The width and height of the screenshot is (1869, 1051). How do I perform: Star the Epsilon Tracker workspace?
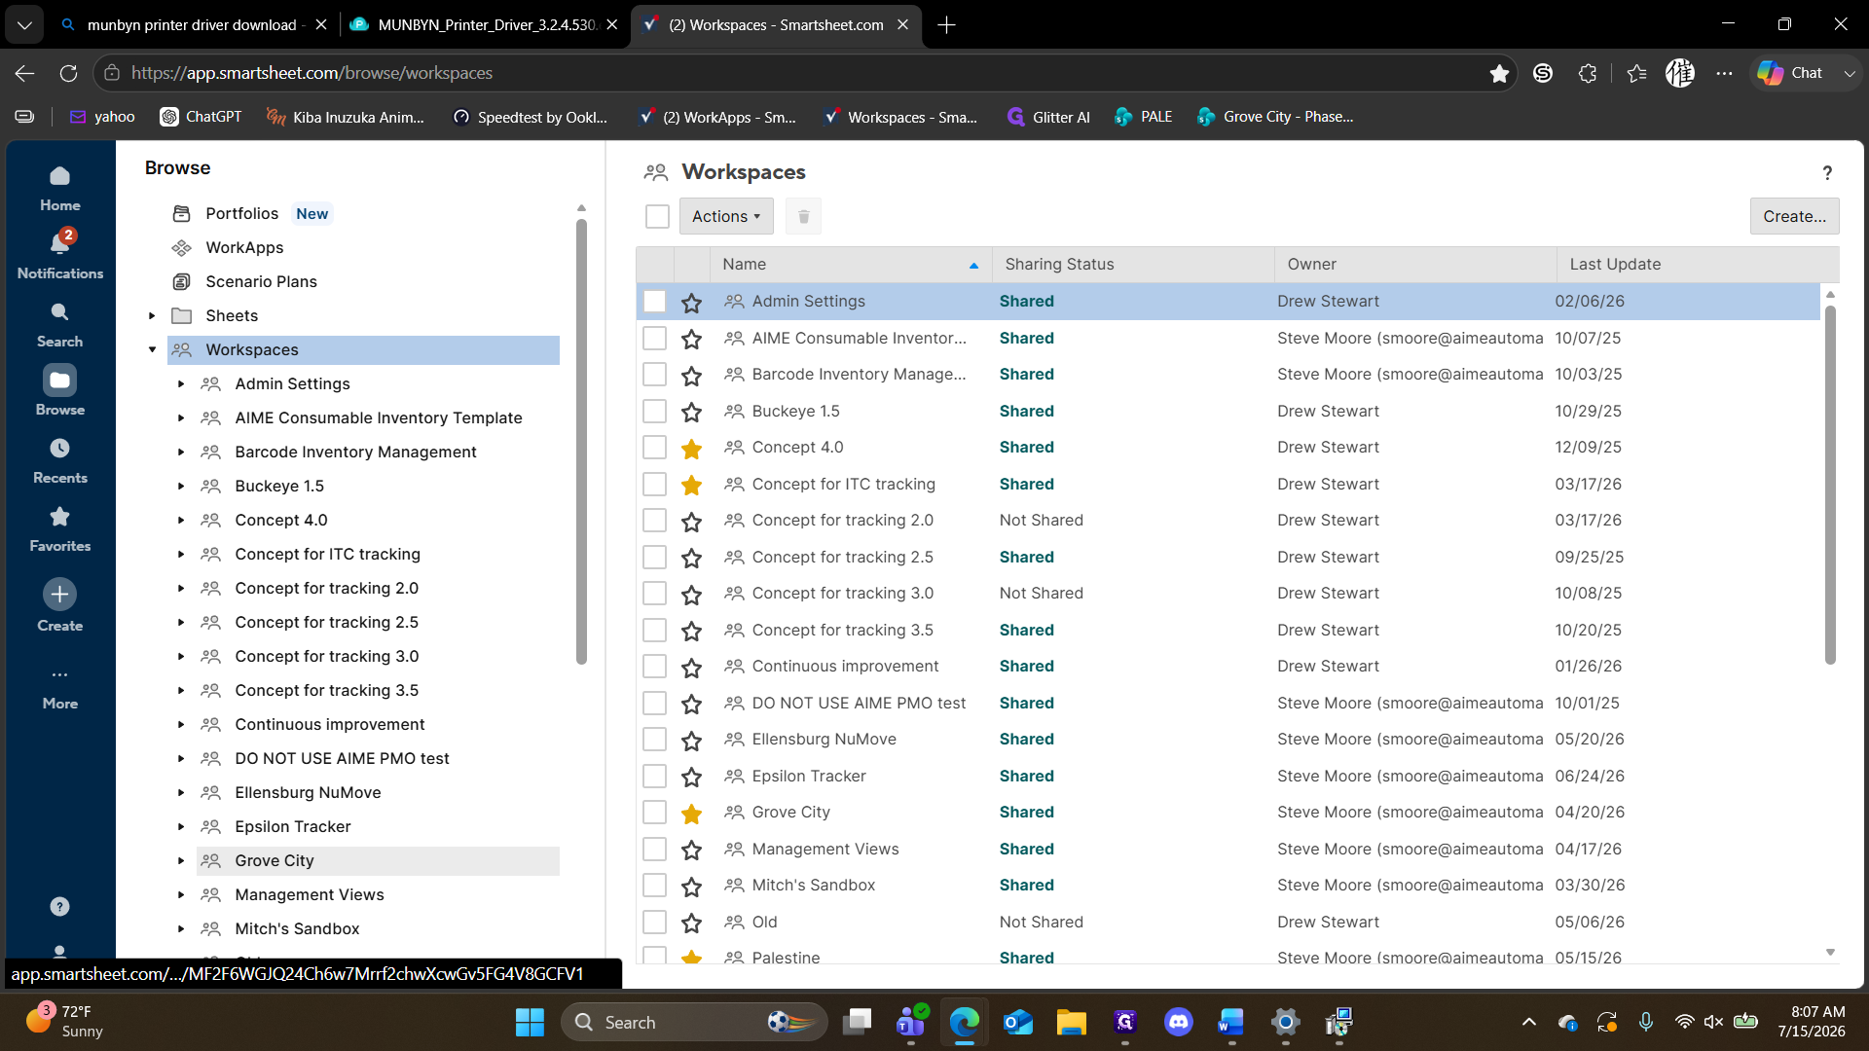pyautogui.click(x=691, y=777)
